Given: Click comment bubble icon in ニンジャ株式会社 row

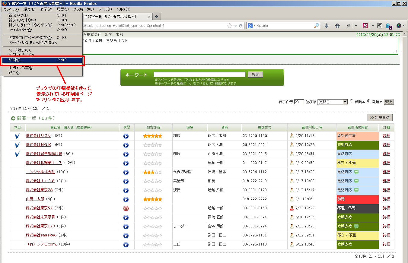Looking at the screenshot, I should coord(356,172).
